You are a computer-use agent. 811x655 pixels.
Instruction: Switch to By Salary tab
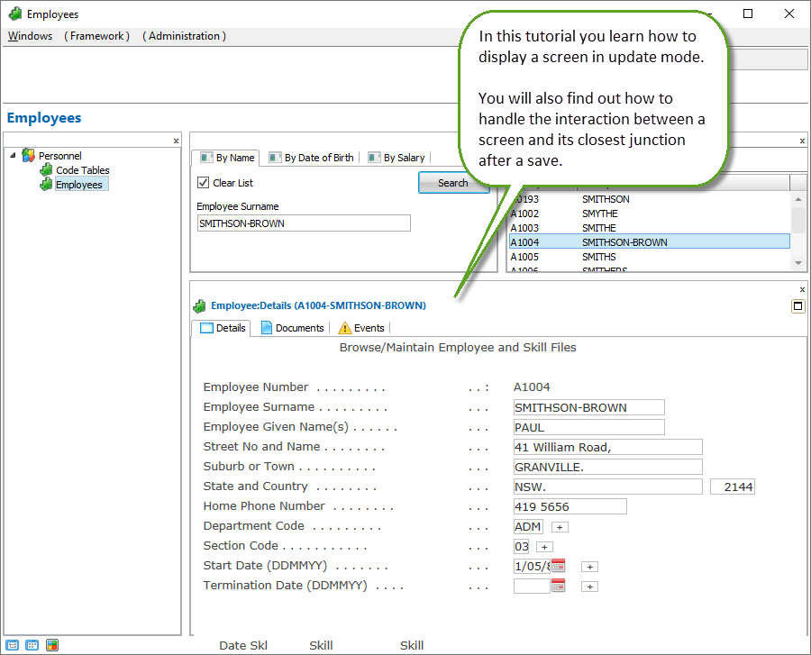point(397,158)
